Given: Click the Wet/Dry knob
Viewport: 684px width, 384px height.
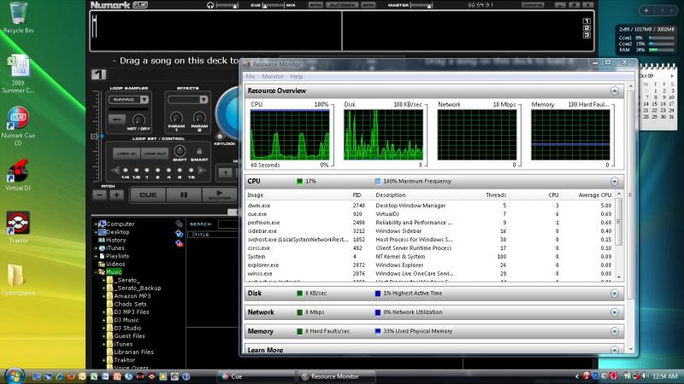Looking at the screenshot, I should tap(139, 119).
